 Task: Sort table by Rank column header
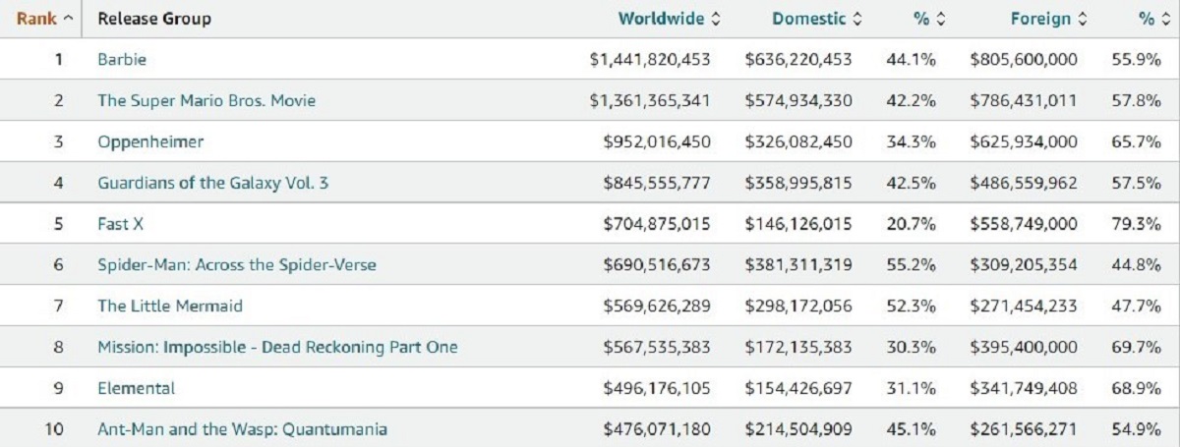tap(44, 19)
